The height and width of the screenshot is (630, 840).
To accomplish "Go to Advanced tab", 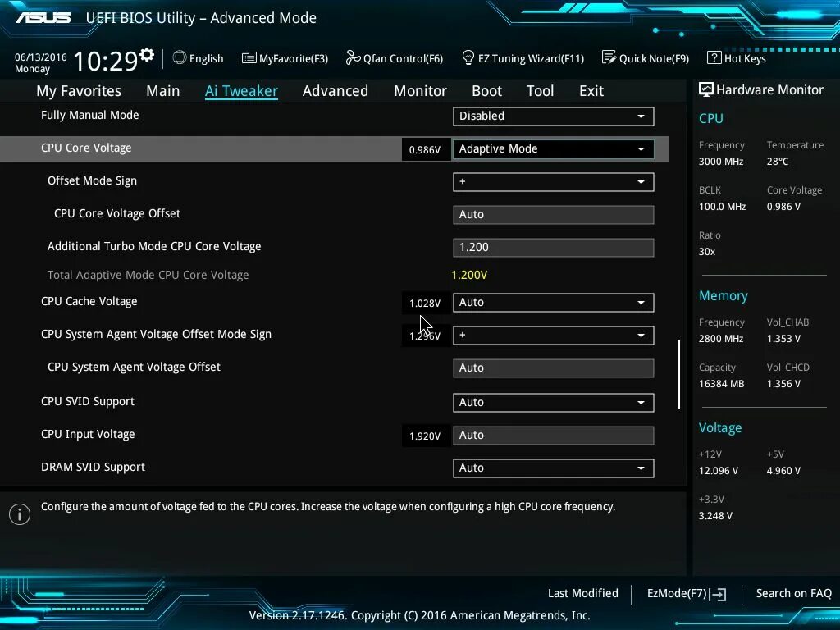I will point(336,91).
